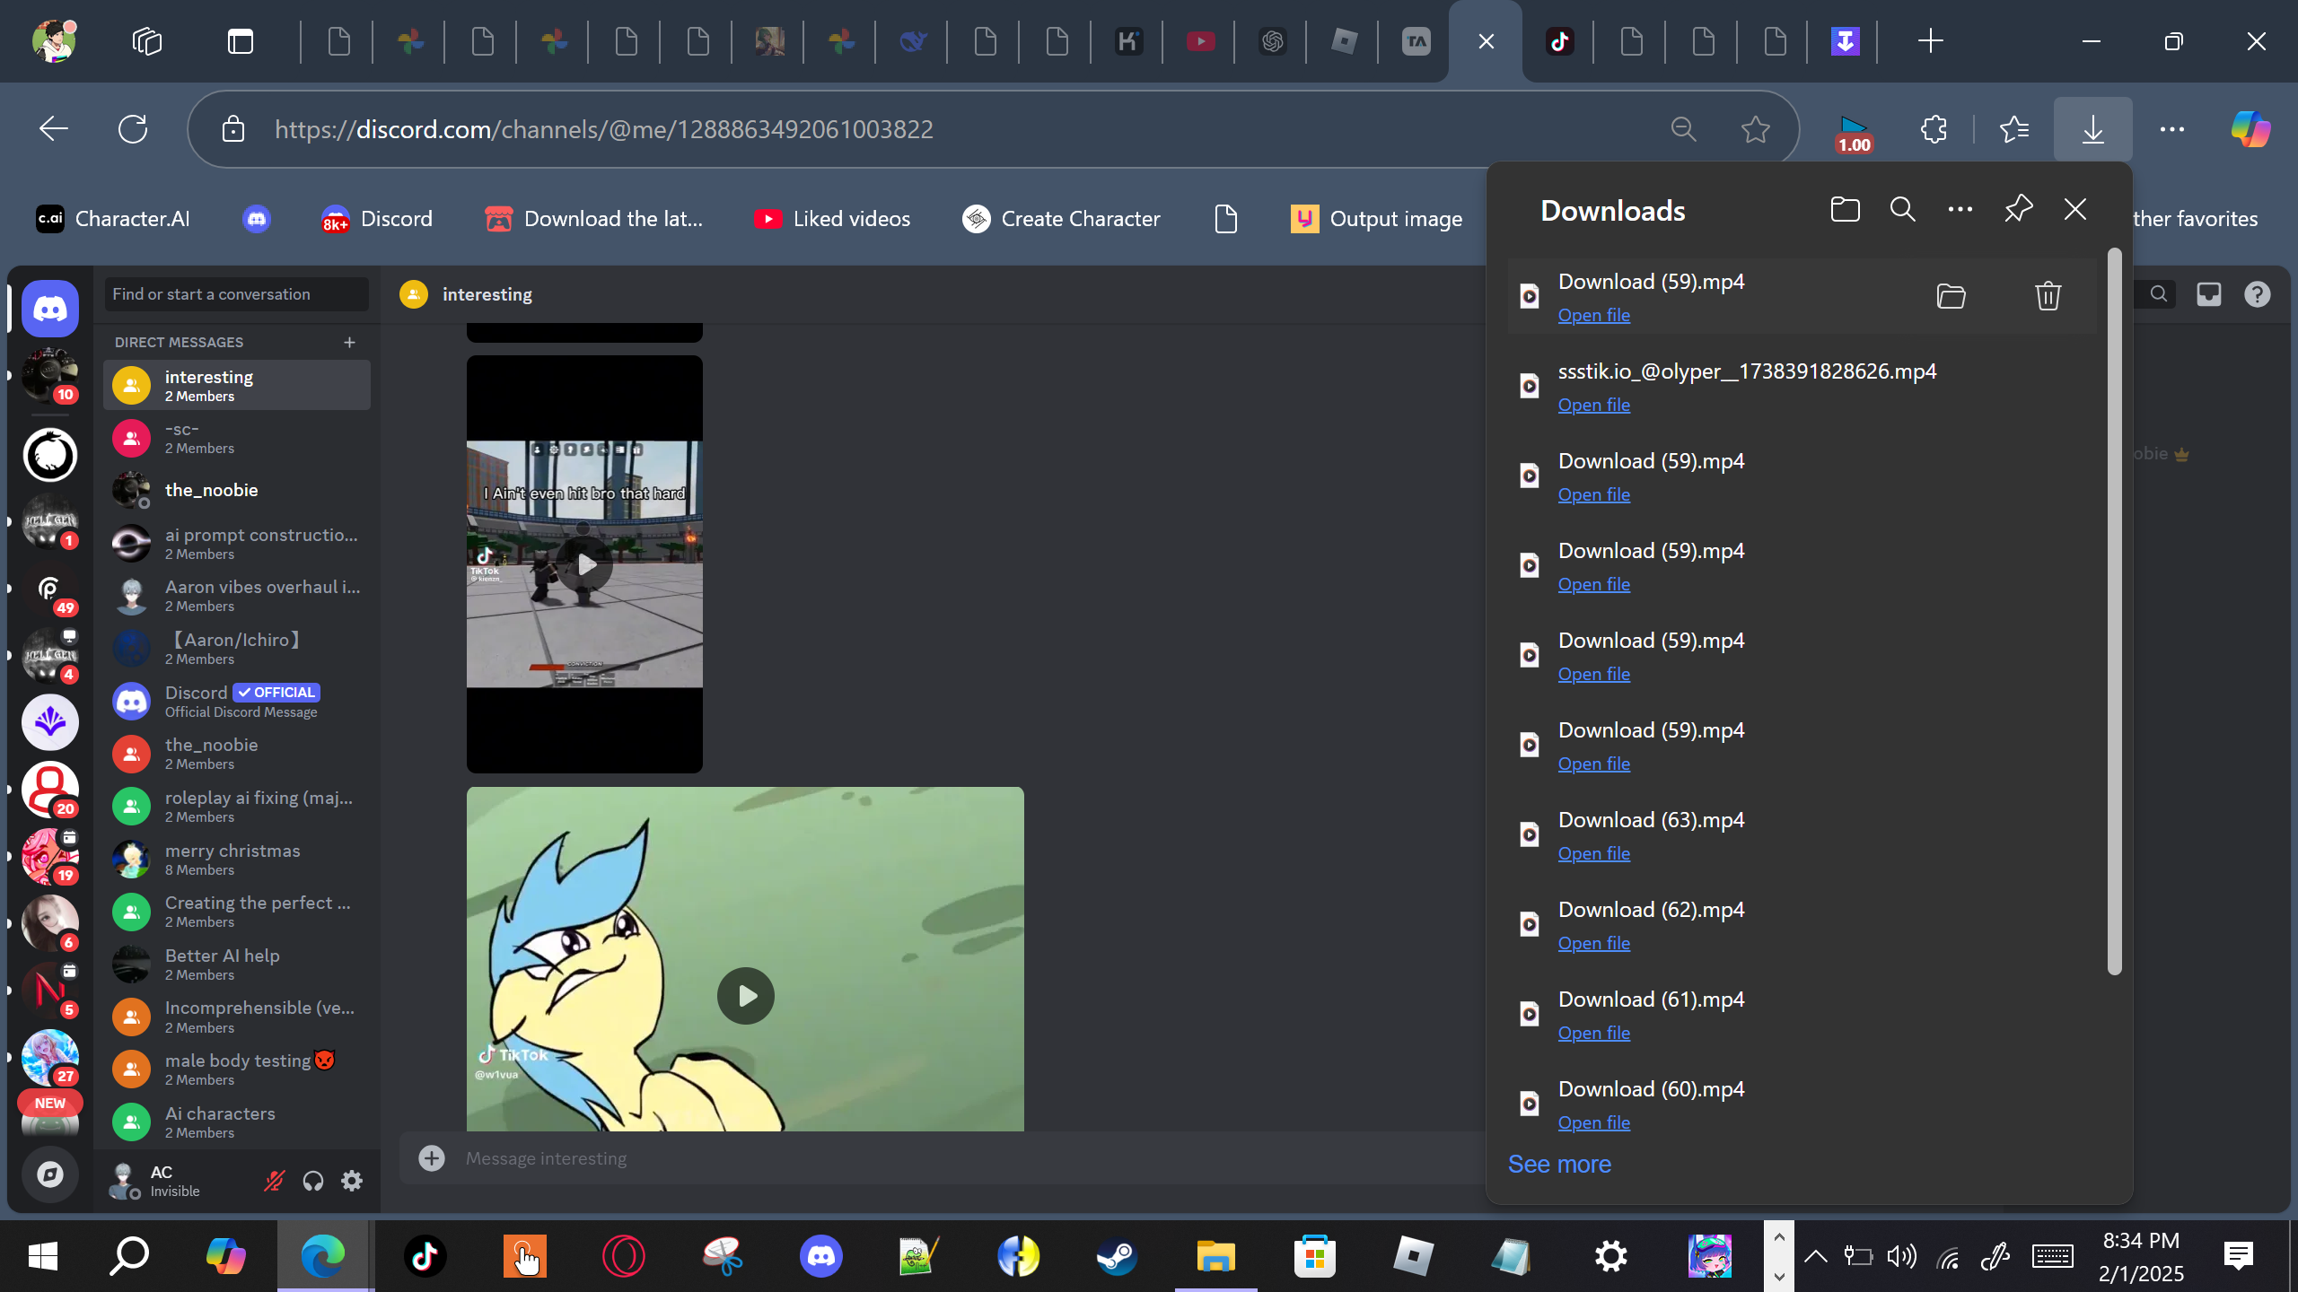Open more options menu in Downloads panel
The width and height of the screenshot is (2298, 1292).
click(1960, 209)
